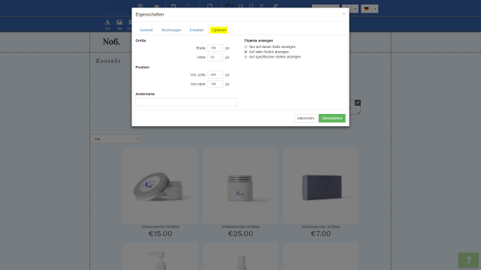Click the Kontakt navigation link
The image size is (481, 270).
108,61
